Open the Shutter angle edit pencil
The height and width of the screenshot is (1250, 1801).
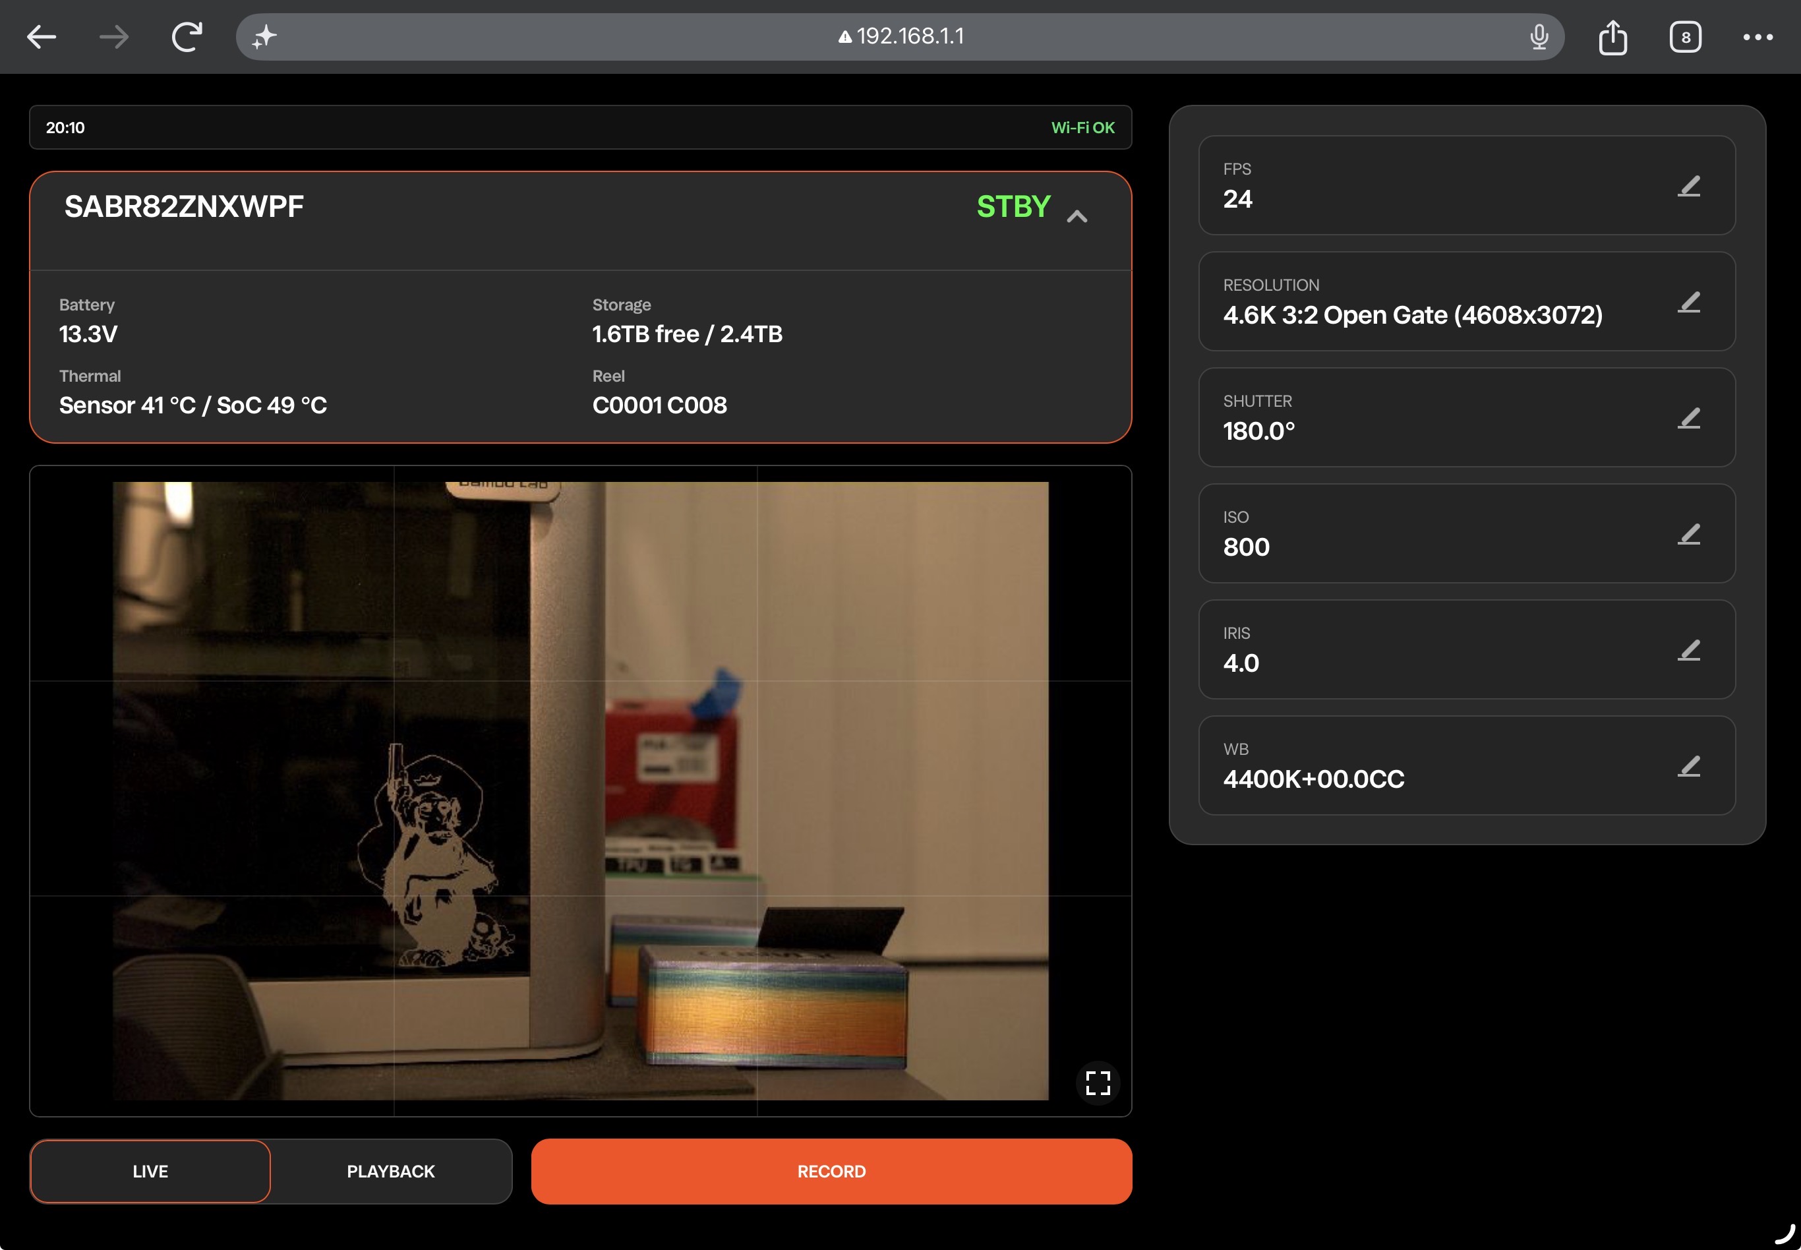pos(1689,417)
